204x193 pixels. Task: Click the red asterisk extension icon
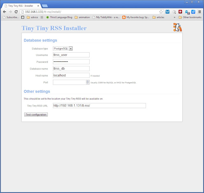click(x=180, y=12)
